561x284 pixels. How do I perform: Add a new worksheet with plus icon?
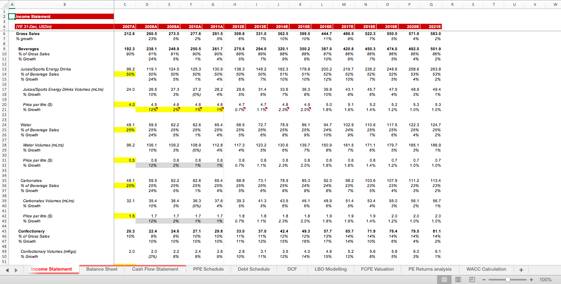521,269
